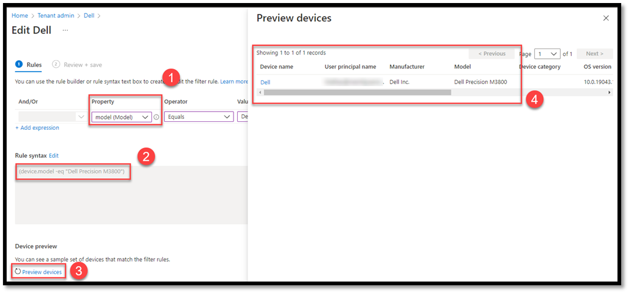Sort by OS version column

tap(597, 67)
